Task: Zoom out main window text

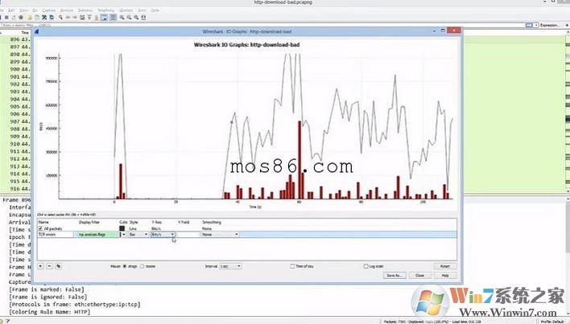Action: [130, 18]
